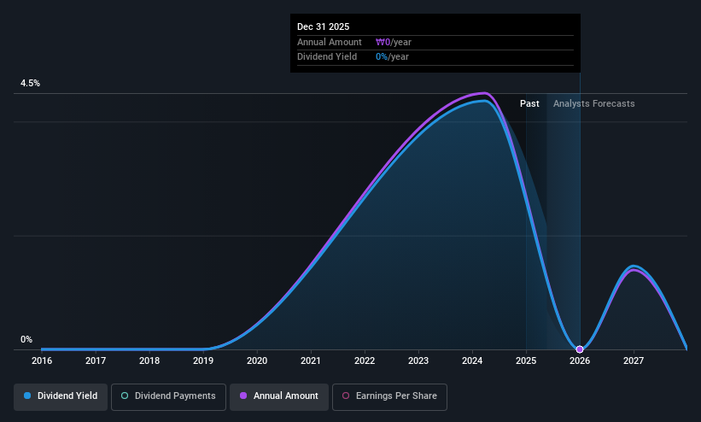Click the data point marker at 2026
This screenshot has width=701, height=422.
tap(580, 349)
